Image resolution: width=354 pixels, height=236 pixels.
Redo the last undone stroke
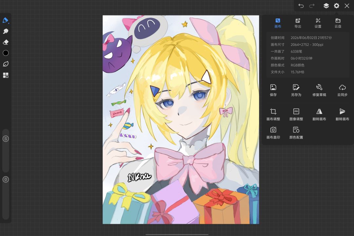pyautogui.click(x=312, y=6)
